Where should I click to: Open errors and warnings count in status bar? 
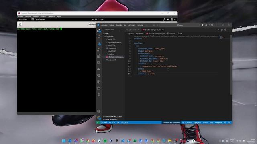pyautogui.click(x=125, y=122)
